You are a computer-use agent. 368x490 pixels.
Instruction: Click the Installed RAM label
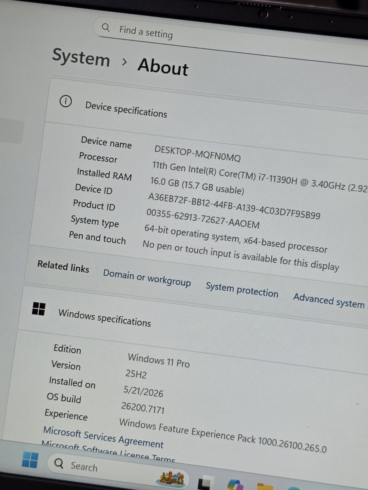click(x=104, y=174)
